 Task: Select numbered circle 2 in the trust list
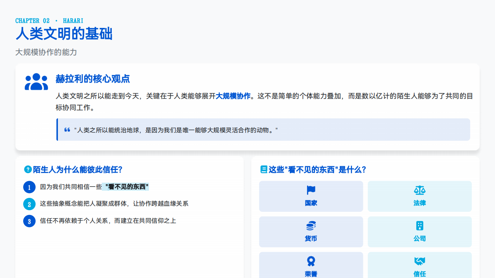pyautogui.click(x=30, y=204)
